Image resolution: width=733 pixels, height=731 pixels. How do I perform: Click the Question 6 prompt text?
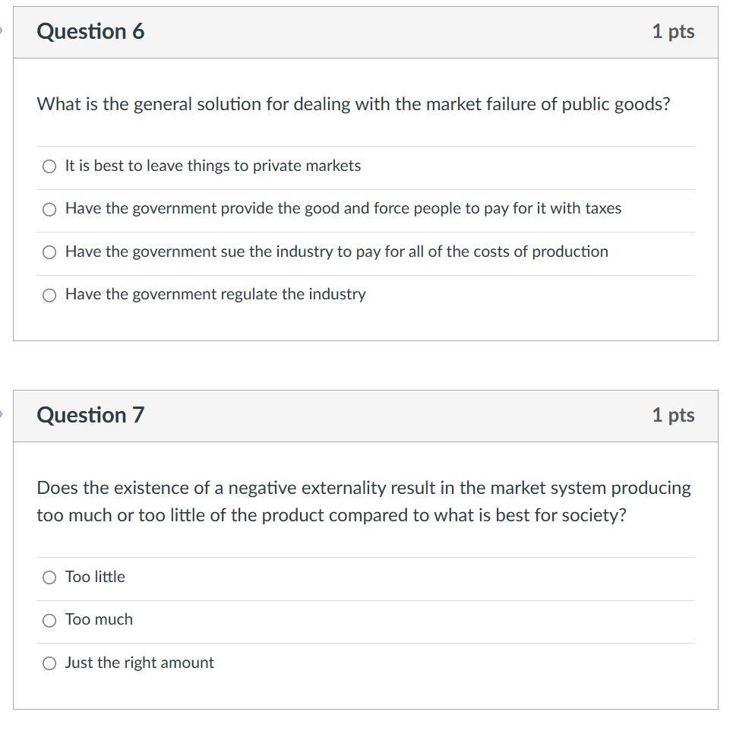point(353,104)
